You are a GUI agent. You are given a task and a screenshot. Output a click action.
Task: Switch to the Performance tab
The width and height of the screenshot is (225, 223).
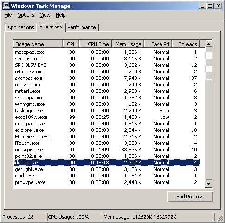click(x=82, y=27)
